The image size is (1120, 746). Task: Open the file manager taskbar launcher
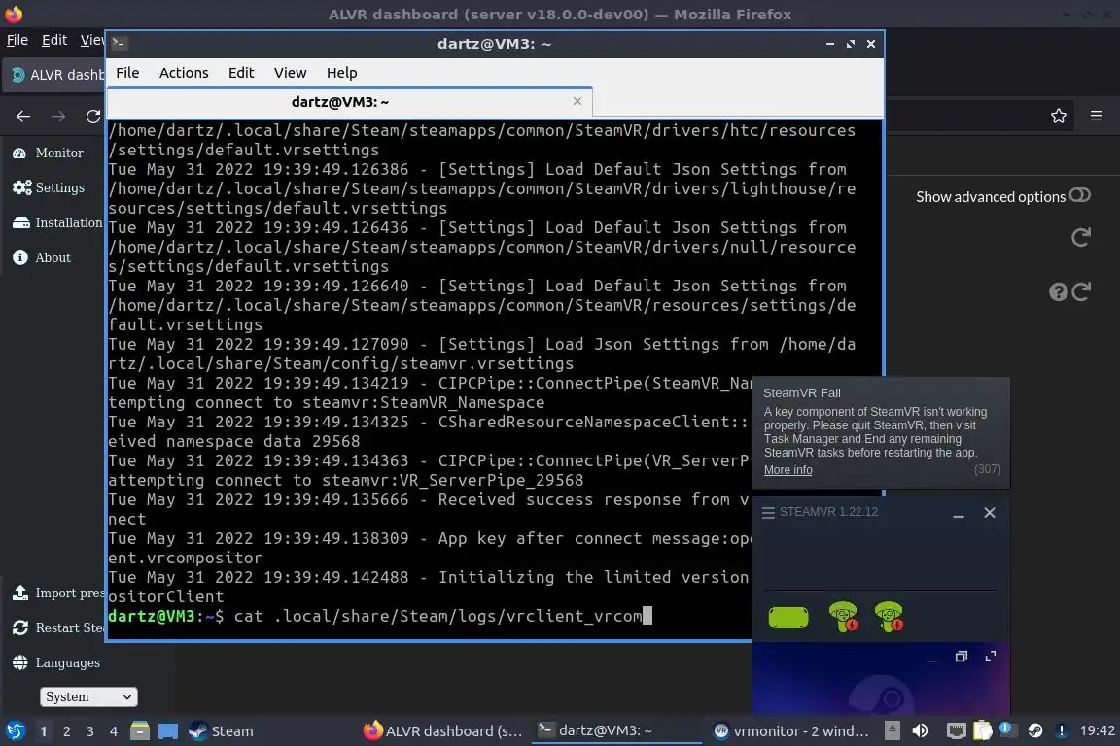coord(140,731)
